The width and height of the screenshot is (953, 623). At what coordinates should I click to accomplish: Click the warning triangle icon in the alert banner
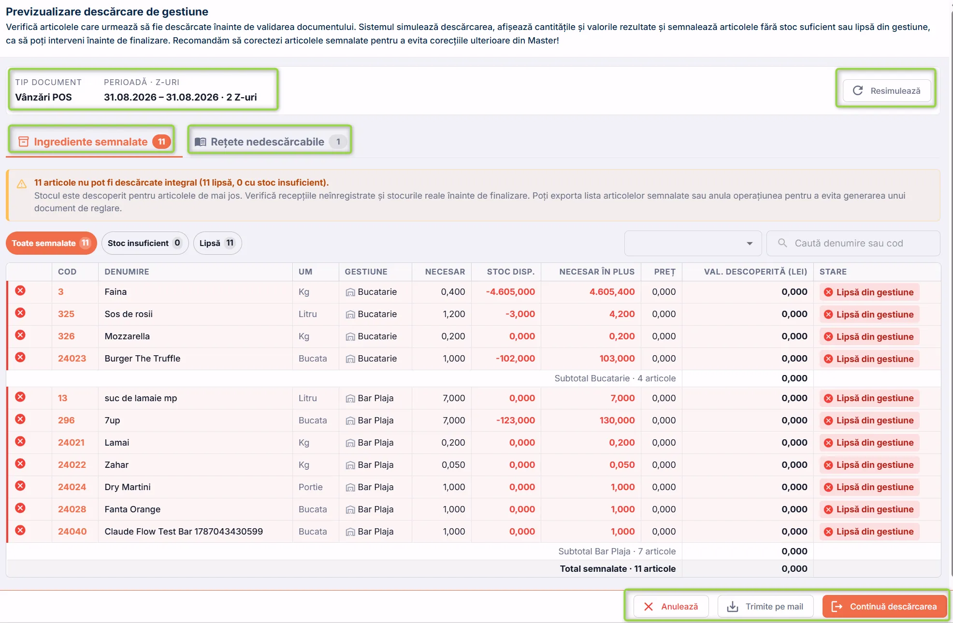22,184
